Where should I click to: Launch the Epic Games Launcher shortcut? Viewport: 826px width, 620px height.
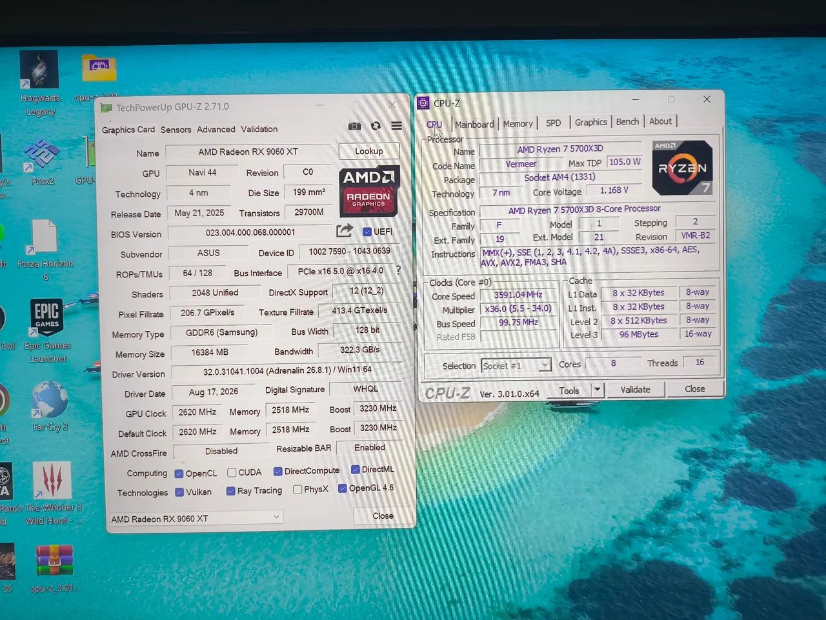[x=47, y=330]
